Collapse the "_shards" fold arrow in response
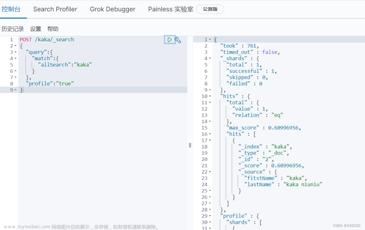The width and height of the screenshot is (365, 230). (210, 58)
